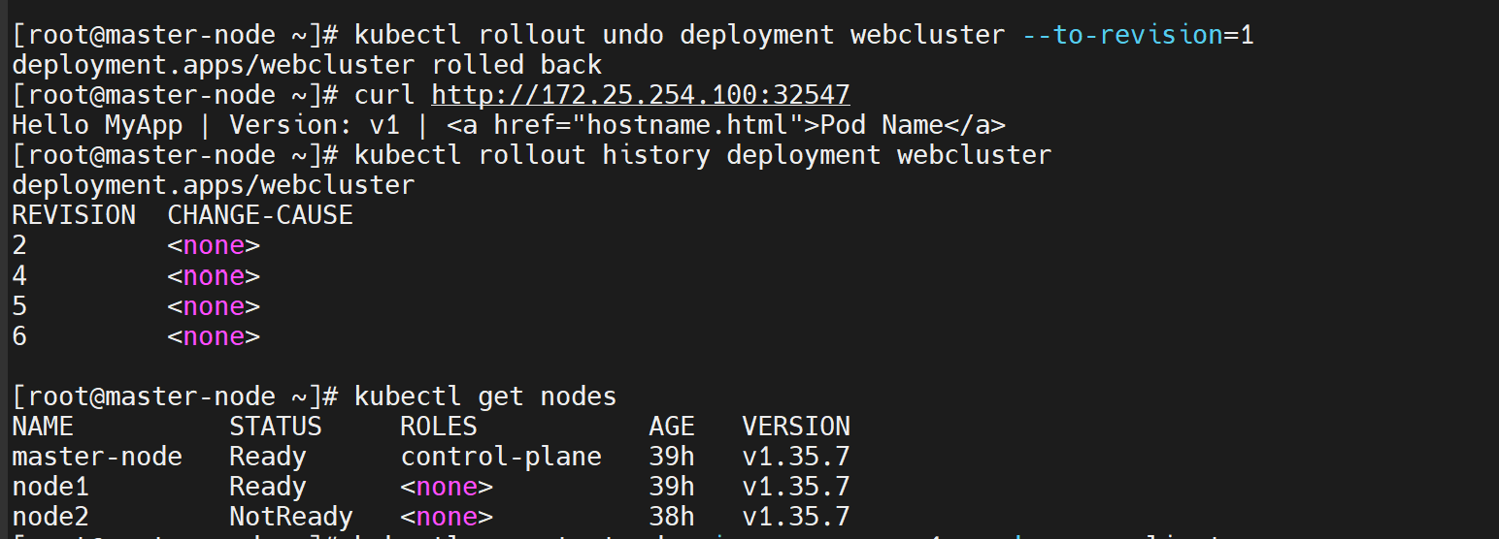
Task: Click node2 in the NAME column
Action: [x=50, y=517]
